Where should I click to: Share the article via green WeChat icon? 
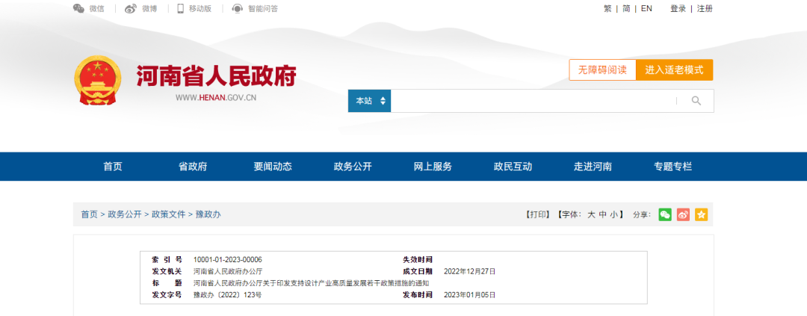click(x=664, y=214)
